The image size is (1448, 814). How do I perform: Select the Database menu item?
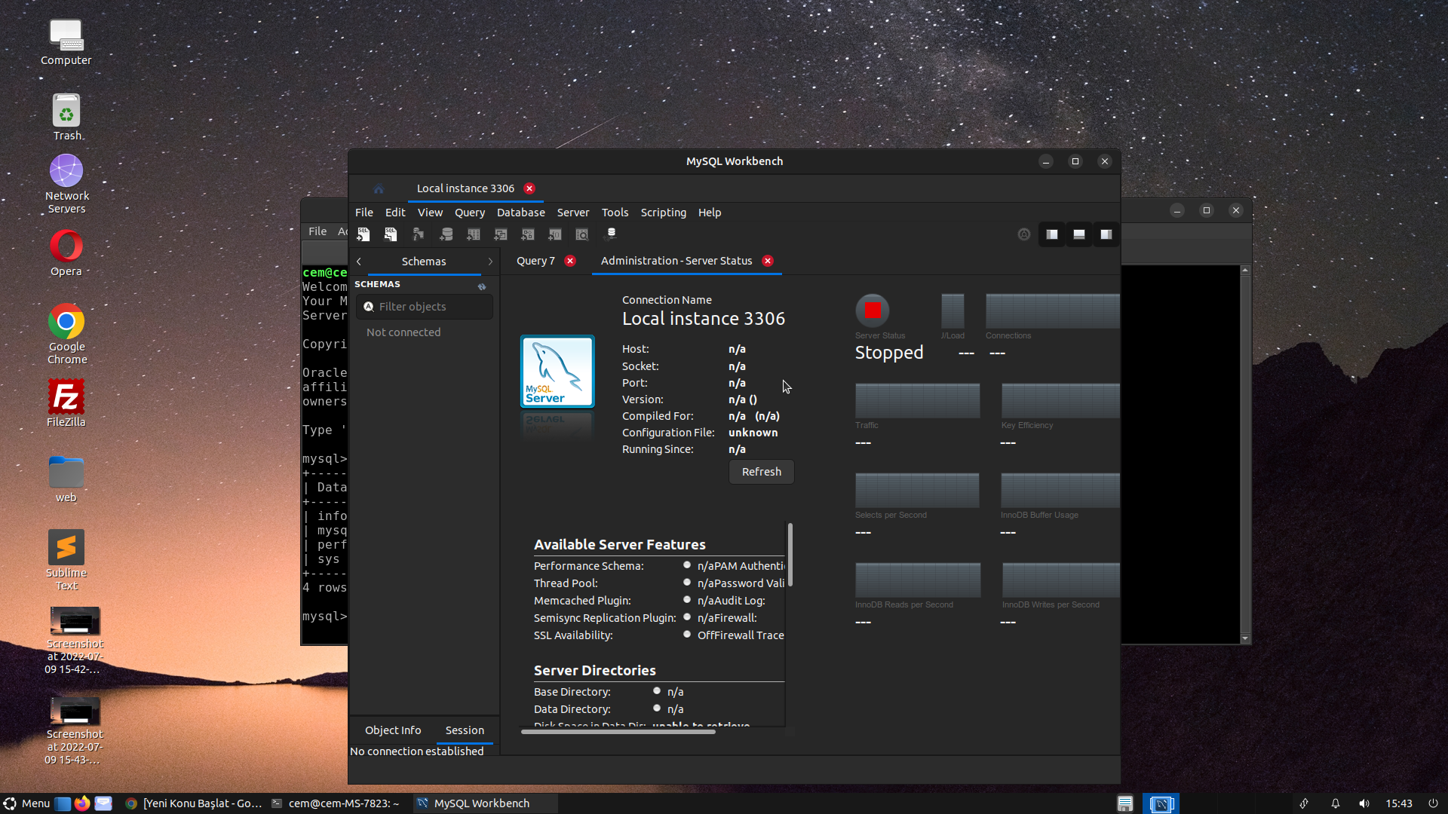[521, 212]
